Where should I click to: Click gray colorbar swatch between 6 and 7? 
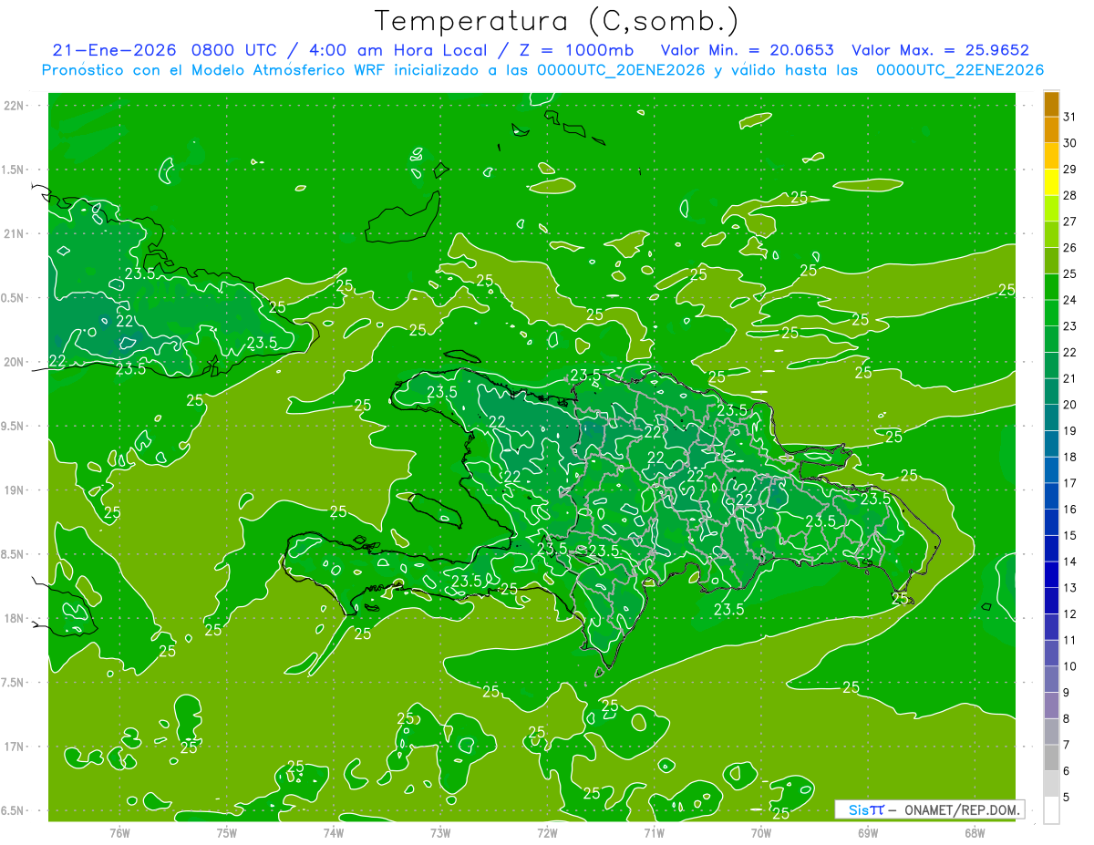1052,758
